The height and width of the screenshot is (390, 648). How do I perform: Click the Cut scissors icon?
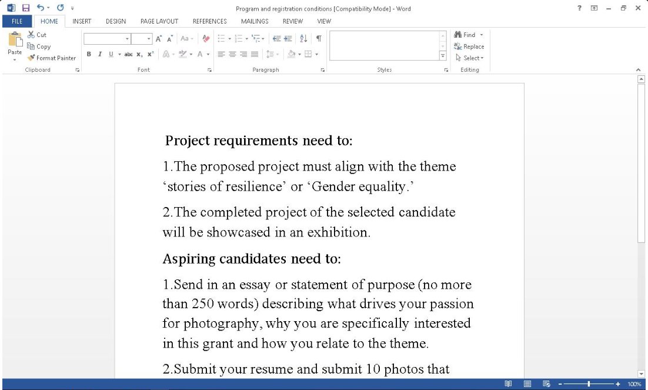(31, 35)
